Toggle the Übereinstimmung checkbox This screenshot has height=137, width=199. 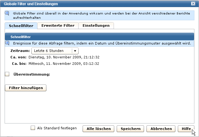click(7, 74)
